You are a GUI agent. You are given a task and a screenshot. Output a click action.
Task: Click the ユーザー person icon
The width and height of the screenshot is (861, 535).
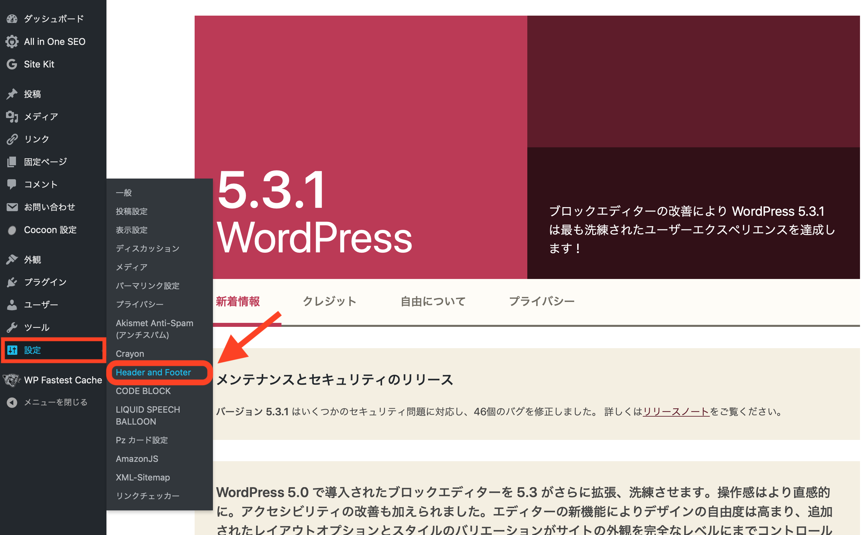pyautogui.click(x=12, y=305)
